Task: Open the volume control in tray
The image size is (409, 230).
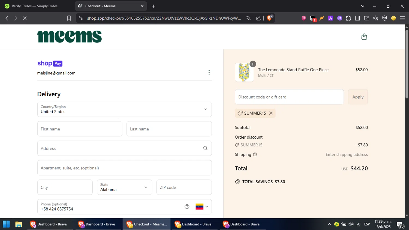Action: [x=351, y=224]
